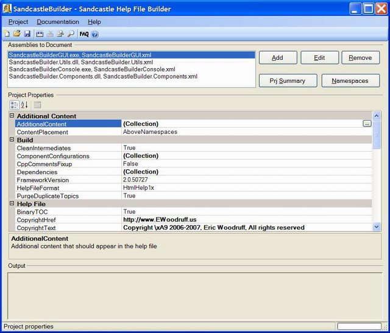Open an existing project with the folder icon

point(17,34)
